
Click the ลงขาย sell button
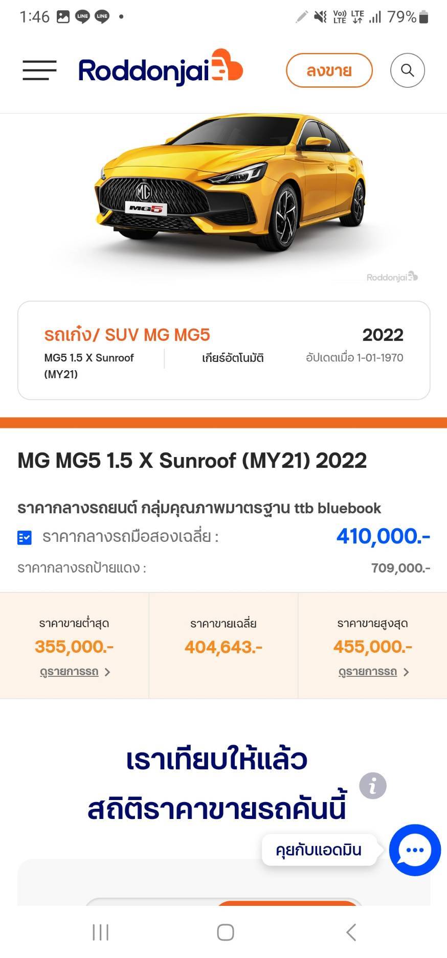click(x=329, y=71)
